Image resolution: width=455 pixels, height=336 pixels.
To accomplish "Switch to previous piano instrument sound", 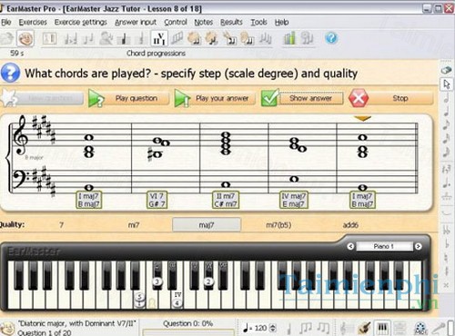I will (350, 246).
